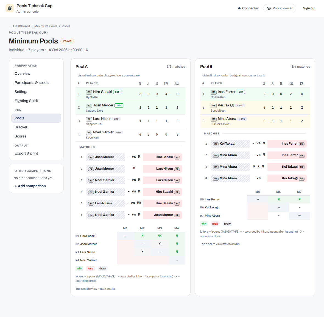This screenshot has width=324, height=317.
Task: Click the Pools badge next to title
Action: point(67,41)
